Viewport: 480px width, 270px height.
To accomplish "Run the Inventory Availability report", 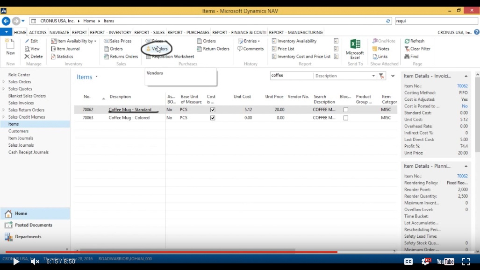I will coord(294,41).
